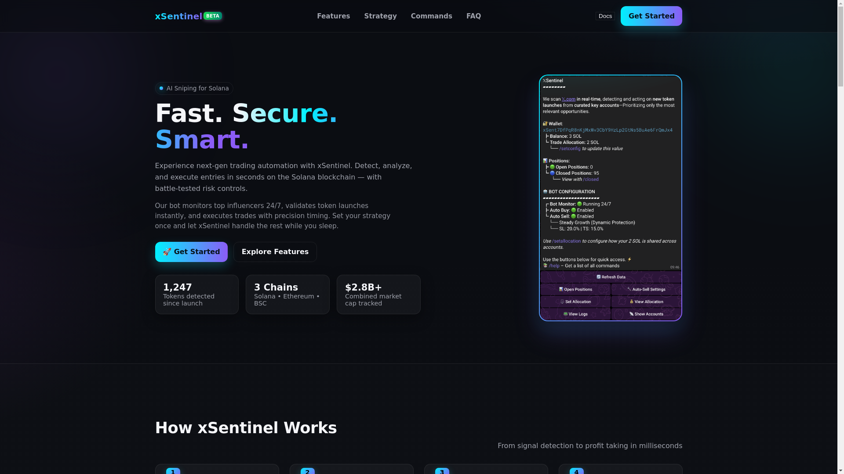Screen dimensions: 844x474
Task: Click Set Allocation in bot preview
Action: pos(575,302)
